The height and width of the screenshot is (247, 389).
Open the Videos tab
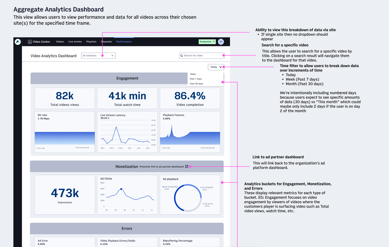[60, 42]
